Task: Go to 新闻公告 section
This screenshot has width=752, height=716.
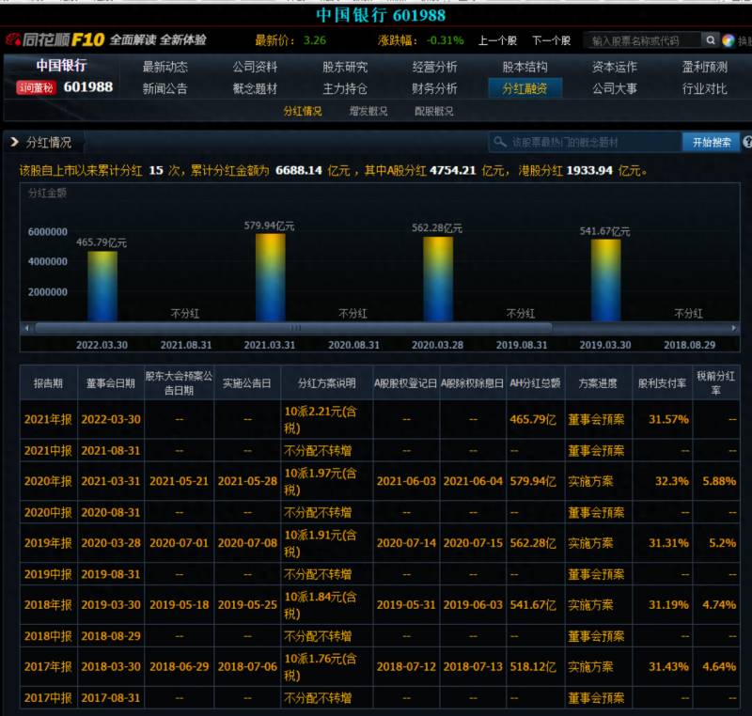Action: (x=165, y=88)
